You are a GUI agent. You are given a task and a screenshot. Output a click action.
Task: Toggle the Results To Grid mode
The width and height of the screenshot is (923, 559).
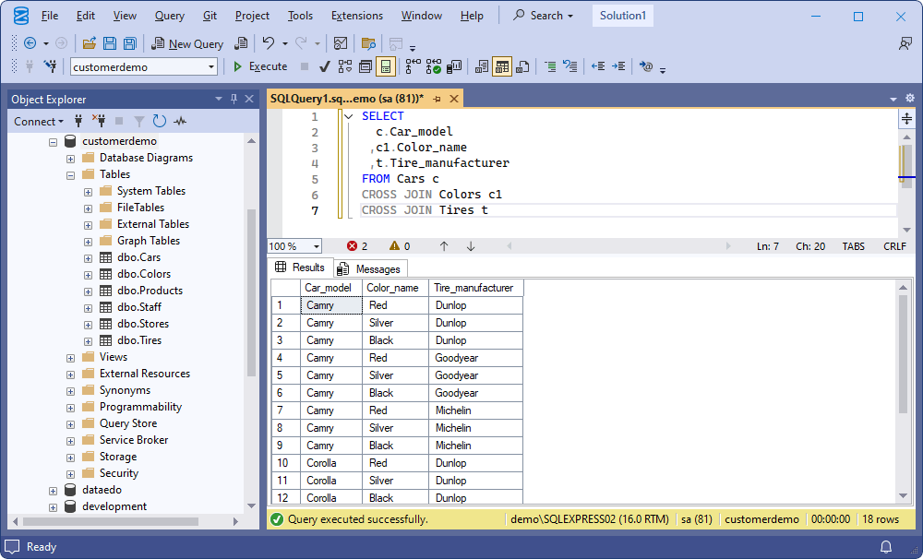tap(502, 65)
